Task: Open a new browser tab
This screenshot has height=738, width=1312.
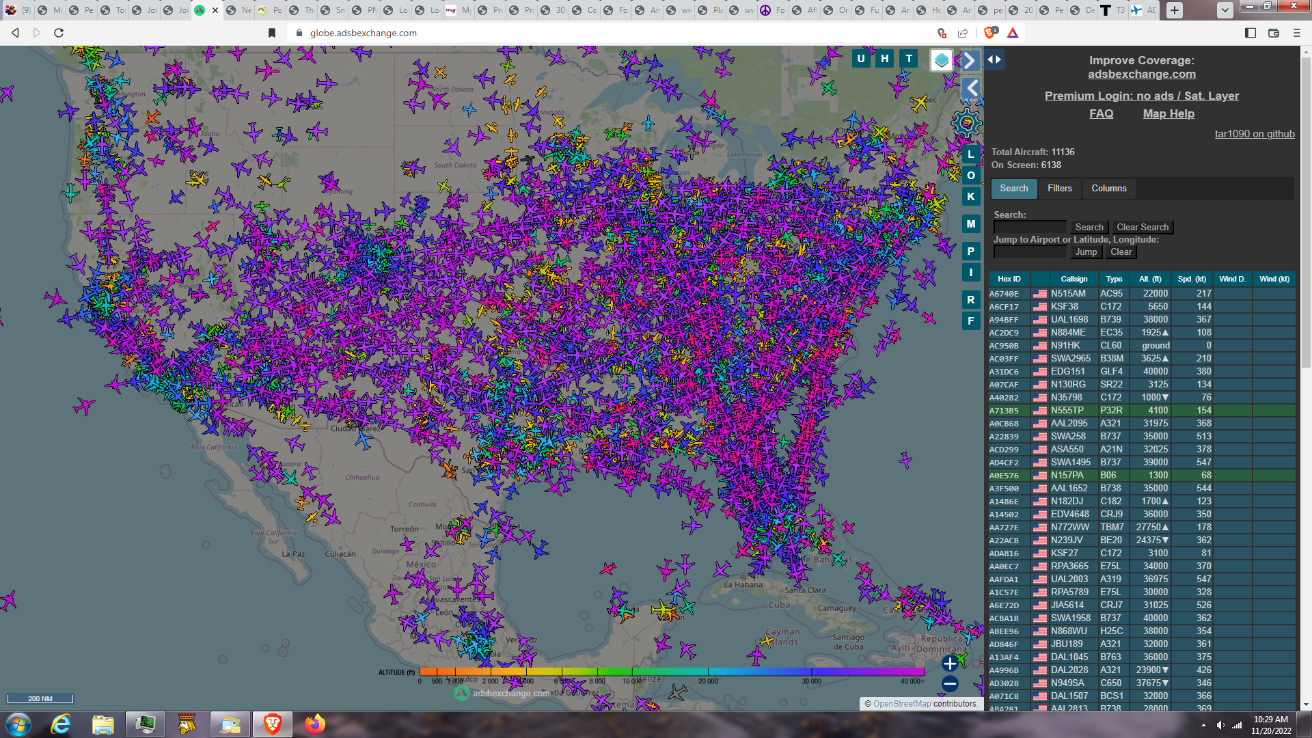Action: coord(1174,10)
